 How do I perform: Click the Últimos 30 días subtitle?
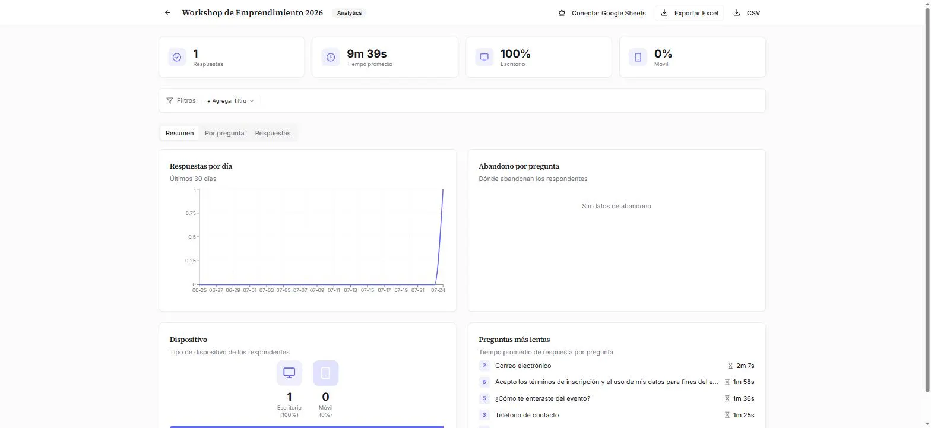tap(193, 179)
